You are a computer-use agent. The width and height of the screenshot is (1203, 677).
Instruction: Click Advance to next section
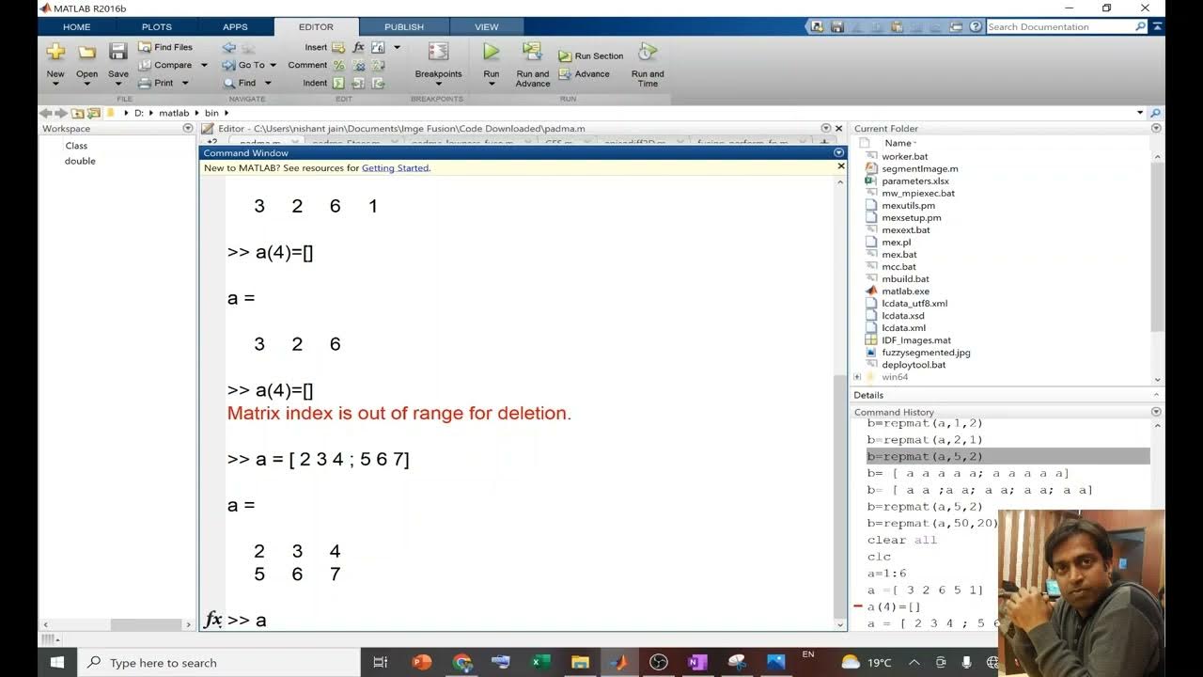pos(584,74)
